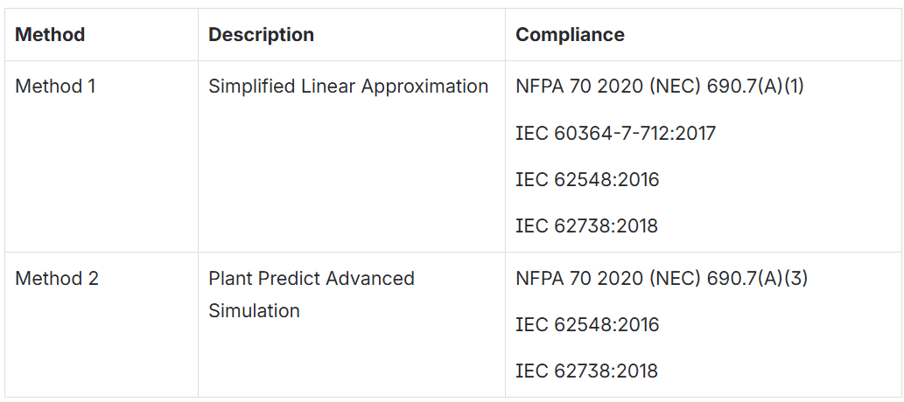The height and width of the screenshot is (402, 904).
Task: Click the words Plant Predict in Method 2 description
Action: coord(256,279)
